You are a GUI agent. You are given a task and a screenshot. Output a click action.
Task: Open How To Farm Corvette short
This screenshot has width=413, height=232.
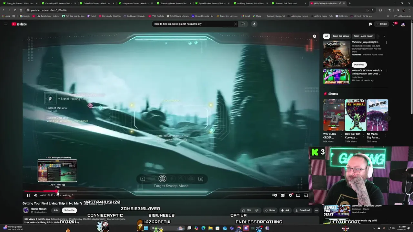(x=356, y=115)
